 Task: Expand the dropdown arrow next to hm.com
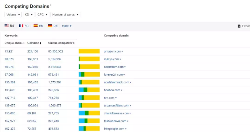[x=116, y=98]
